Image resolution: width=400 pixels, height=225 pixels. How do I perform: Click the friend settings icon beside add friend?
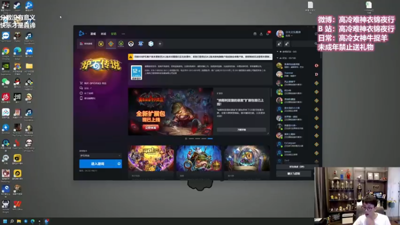pyautogui.click(x=286, y=44)
